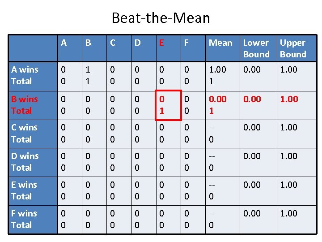Select the red 0.00 Mean cell in B wins row
The width and height of the screenshot is (322, 242).
coord(221,104)
